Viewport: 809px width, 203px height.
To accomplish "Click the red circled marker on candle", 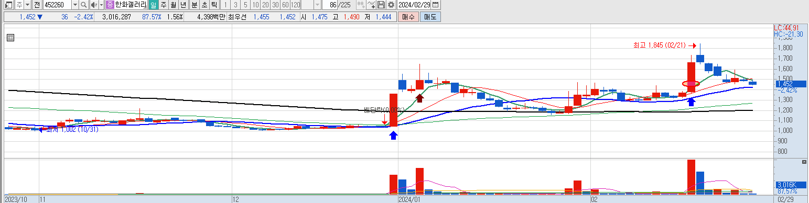I will [691, 84].
